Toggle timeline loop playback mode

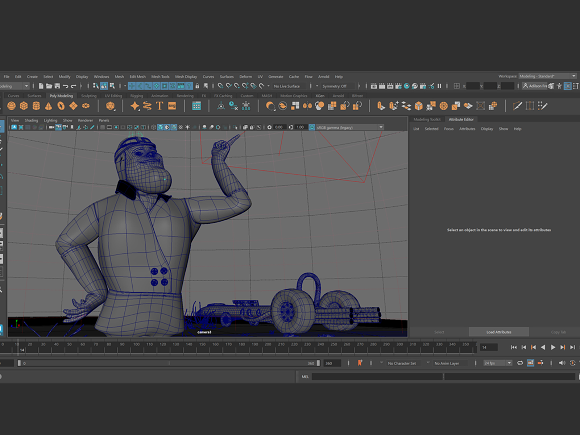coord(520,363)
